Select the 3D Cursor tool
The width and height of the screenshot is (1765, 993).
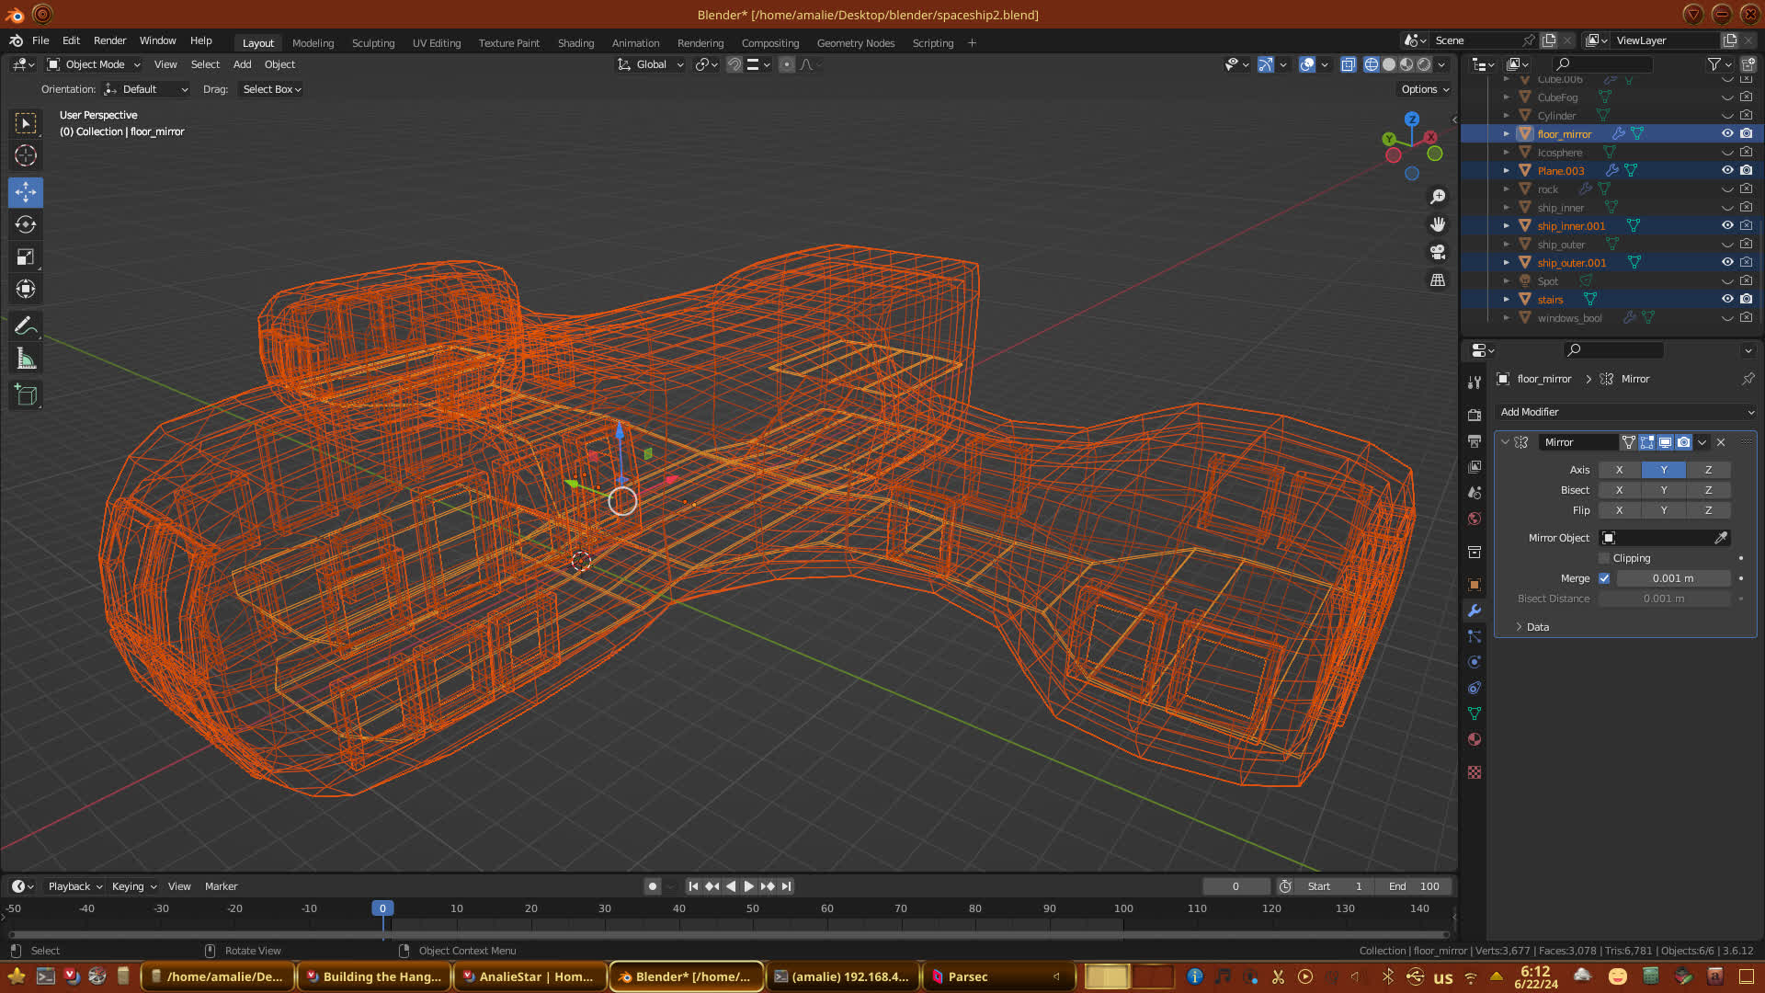tap(26, 155)
